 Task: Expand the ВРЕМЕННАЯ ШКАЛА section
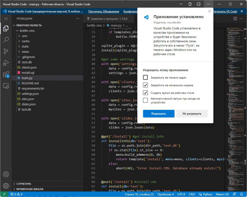tap(30, 189)
